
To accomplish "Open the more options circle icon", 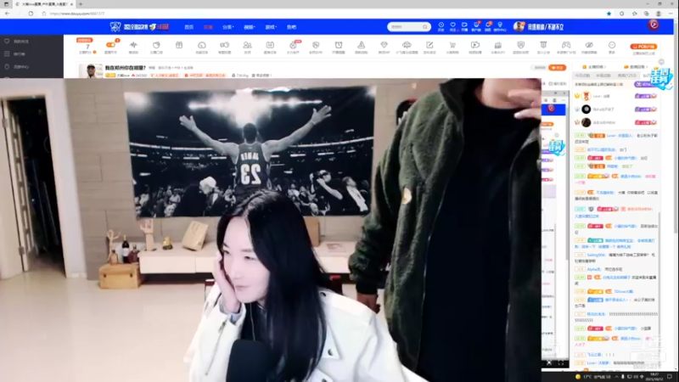I will (611, 45).
